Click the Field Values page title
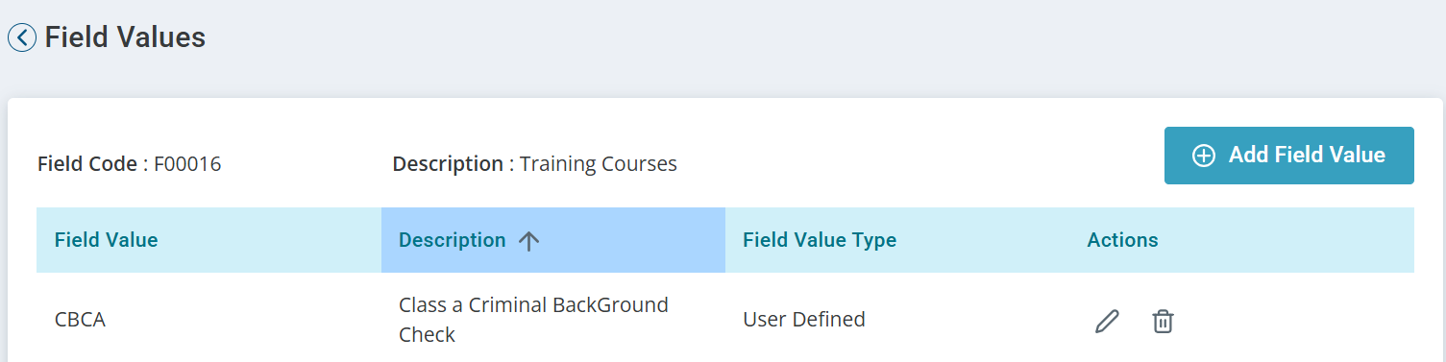The width and height of the screenshot is (1446, 362). 125,37
